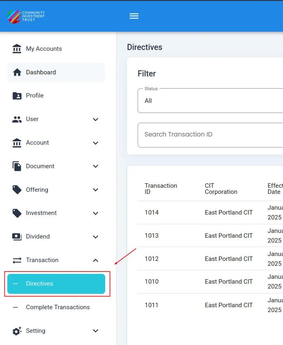
Task: Expand the Account submenu chevron
Action: click(95, 143)
